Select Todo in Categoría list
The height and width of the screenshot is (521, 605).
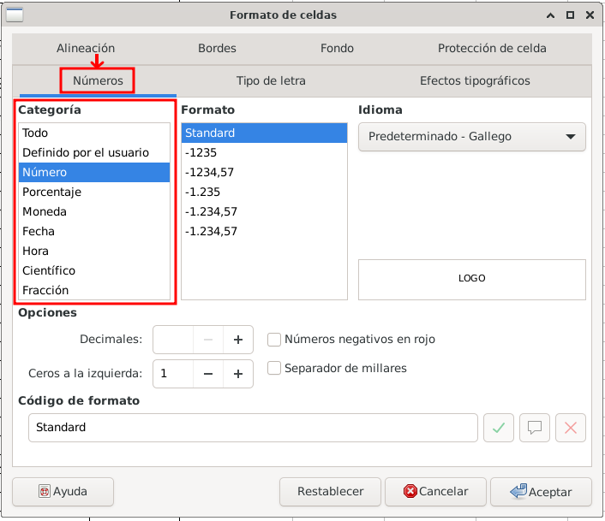coord(94,133)
